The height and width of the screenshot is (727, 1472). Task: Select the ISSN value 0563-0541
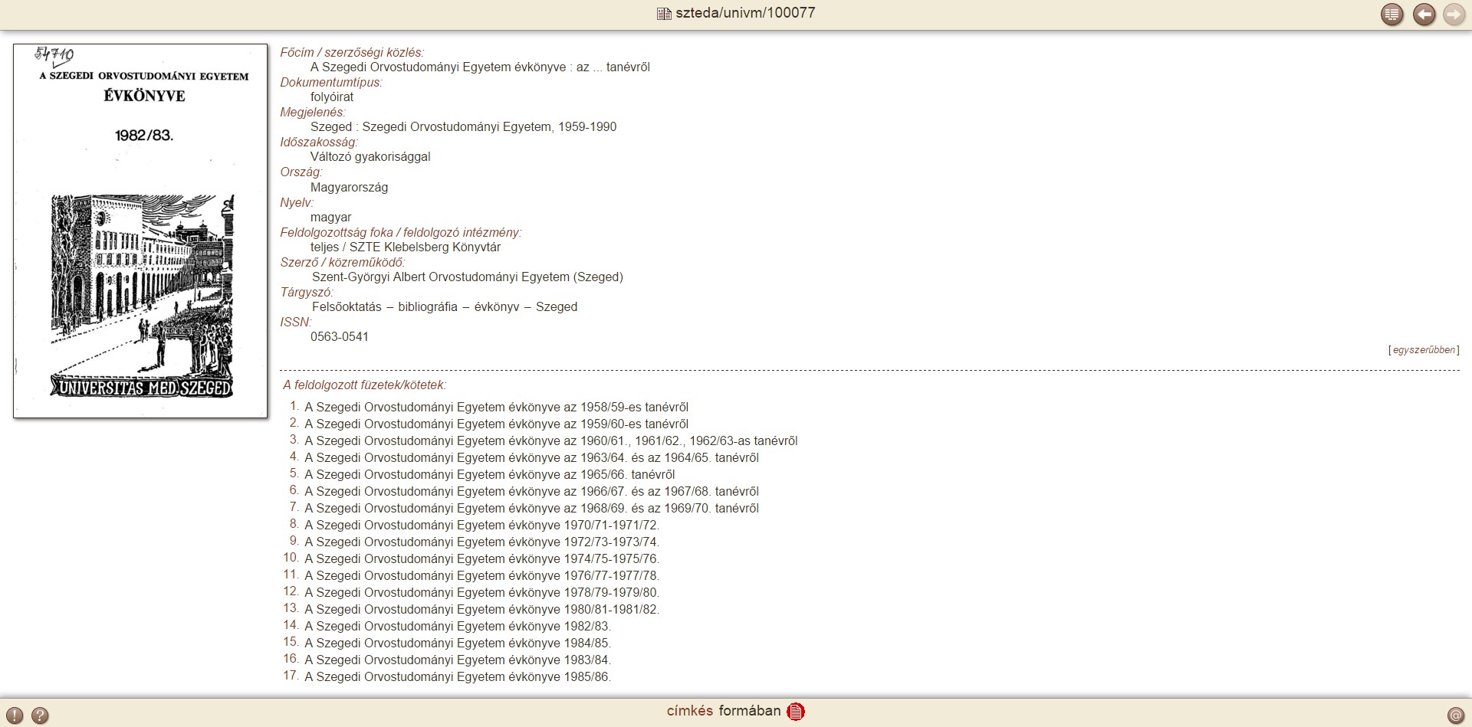point(340,337)
